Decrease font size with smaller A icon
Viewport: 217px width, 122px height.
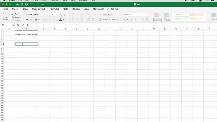(65, 15)
